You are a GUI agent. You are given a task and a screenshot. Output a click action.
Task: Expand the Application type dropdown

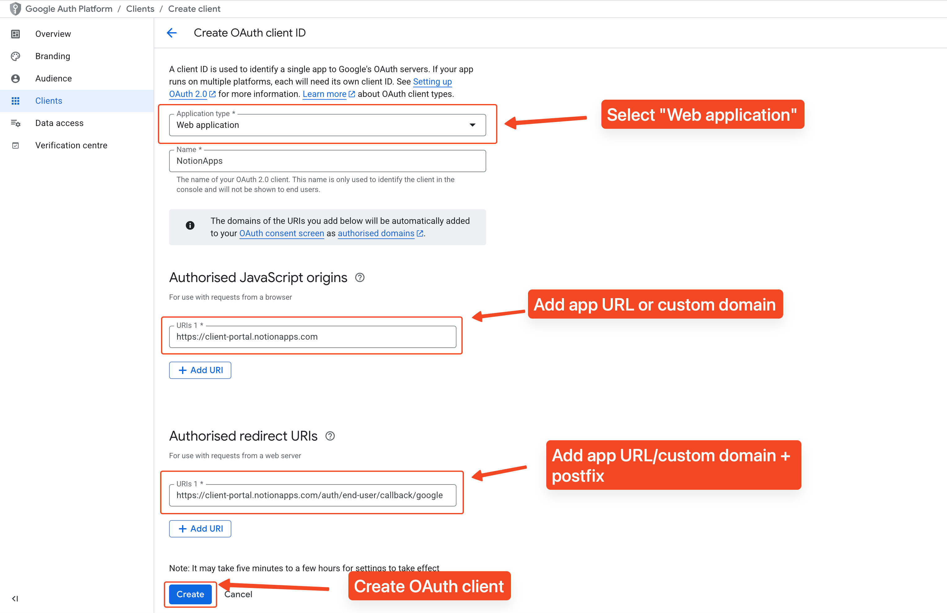[x=472, y=125]
